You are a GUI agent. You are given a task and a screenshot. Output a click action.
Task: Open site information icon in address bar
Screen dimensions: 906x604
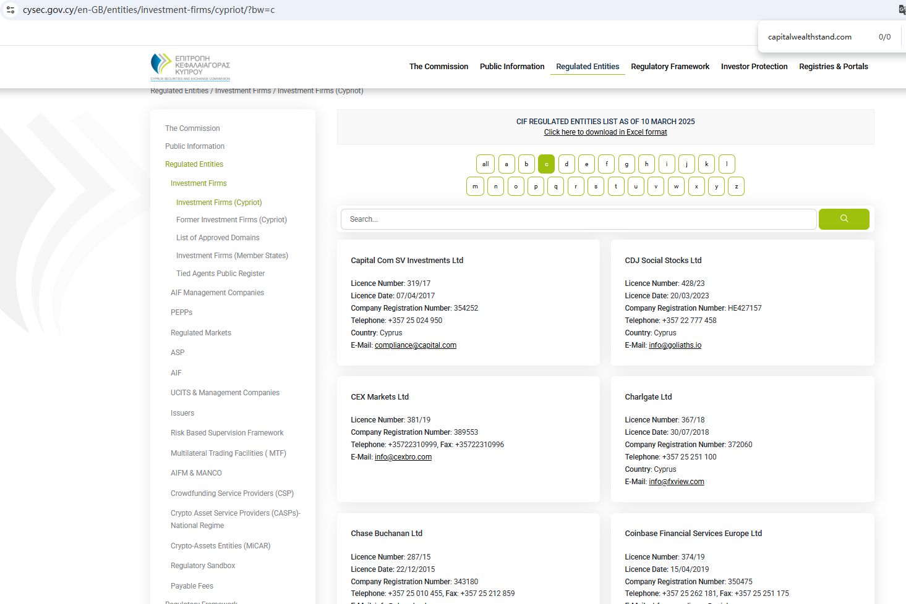tap(11, 10)
